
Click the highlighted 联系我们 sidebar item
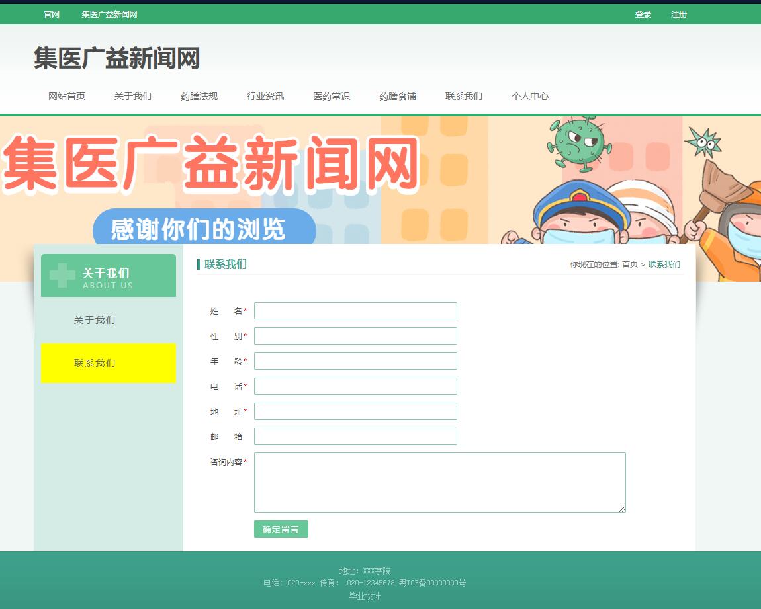[x=93, y=363]
